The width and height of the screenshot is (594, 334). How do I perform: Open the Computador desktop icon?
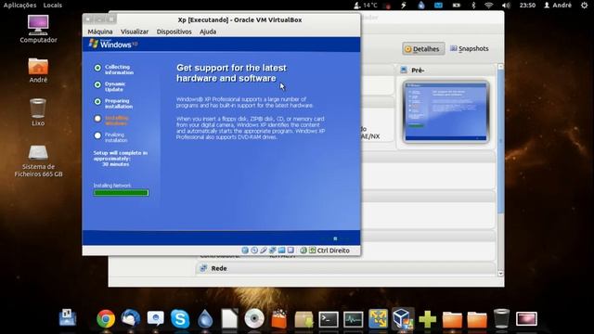click(x=38, y=29)
